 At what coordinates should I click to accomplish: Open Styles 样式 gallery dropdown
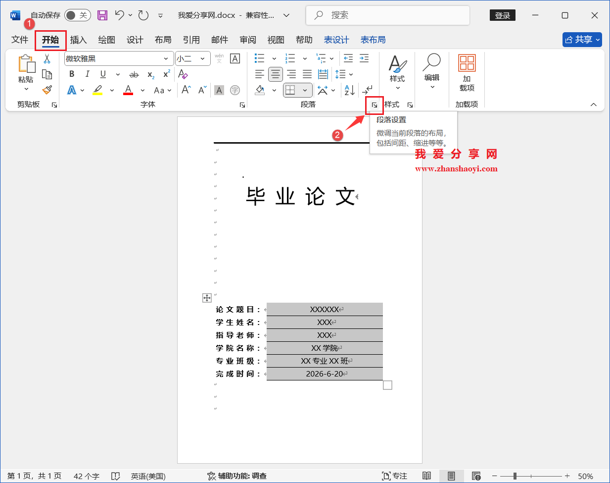[397, 72]
